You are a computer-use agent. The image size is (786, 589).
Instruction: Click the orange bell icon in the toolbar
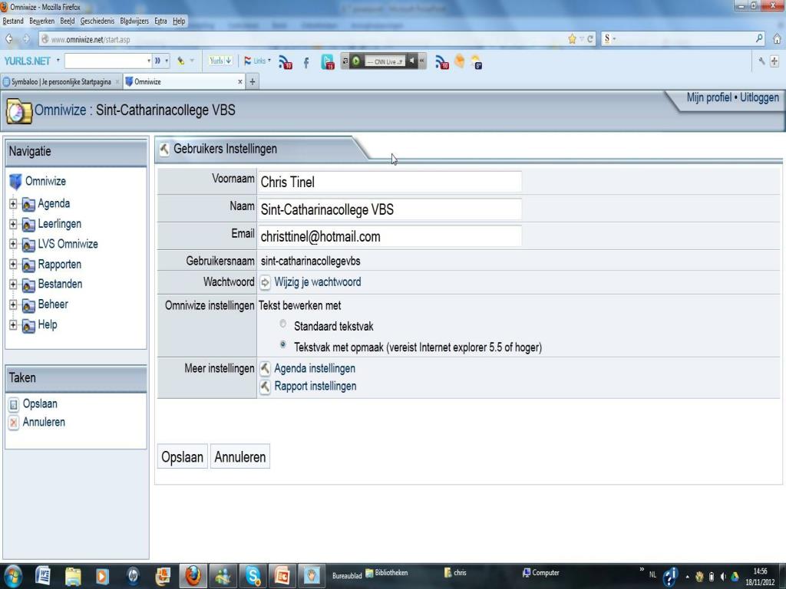point(459,61)
